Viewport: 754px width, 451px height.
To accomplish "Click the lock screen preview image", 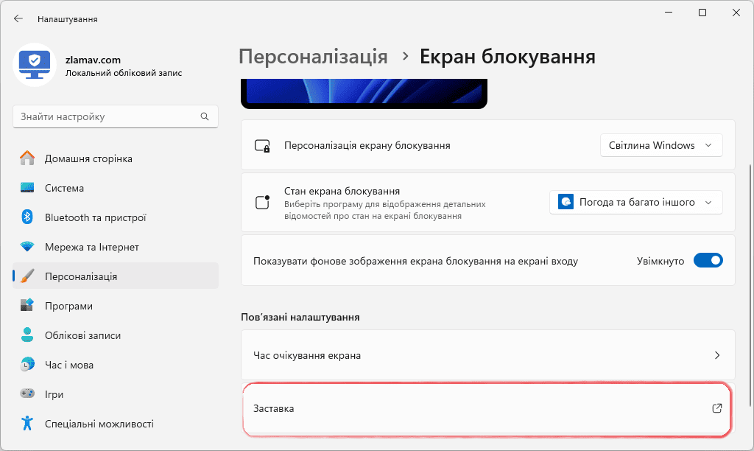I will click(364, 94).
